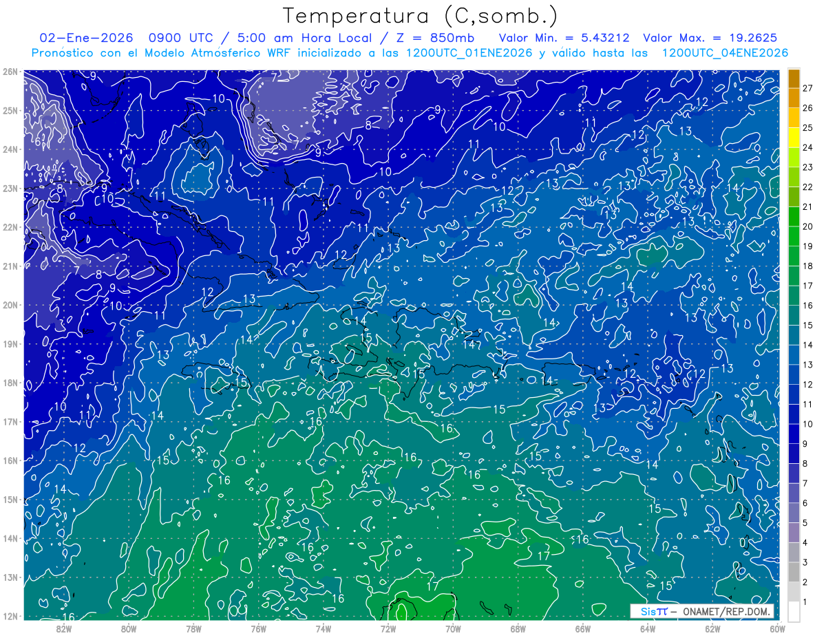This screenshot has height=638, width=826.
Task: Pick the brown top swatch of color scale
Action: point(794,78)
